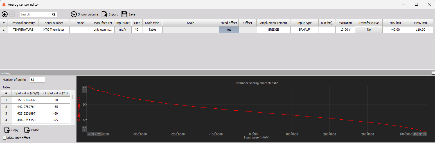The height and width of the screenshot is (143, 435).
Task: Click the 10.00 V excitation cell
Action: coord(345,30)
